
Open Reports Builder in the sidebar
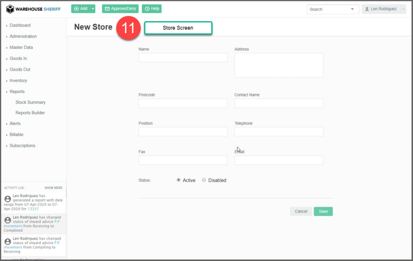click(30, 113)
